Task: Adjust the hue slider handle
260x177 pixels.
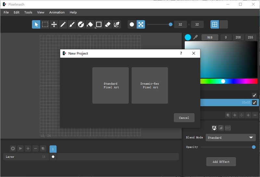Action: 223,81
